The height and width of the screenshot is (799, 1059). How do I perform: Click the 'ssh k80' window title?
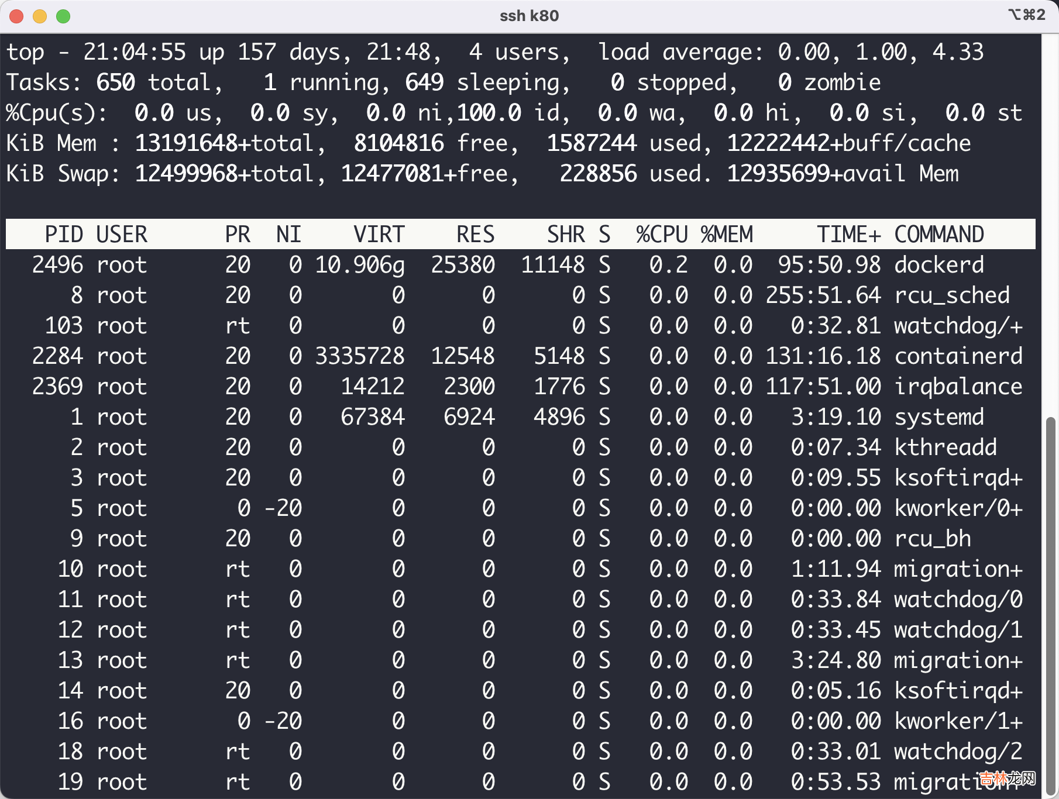[529, 16]
